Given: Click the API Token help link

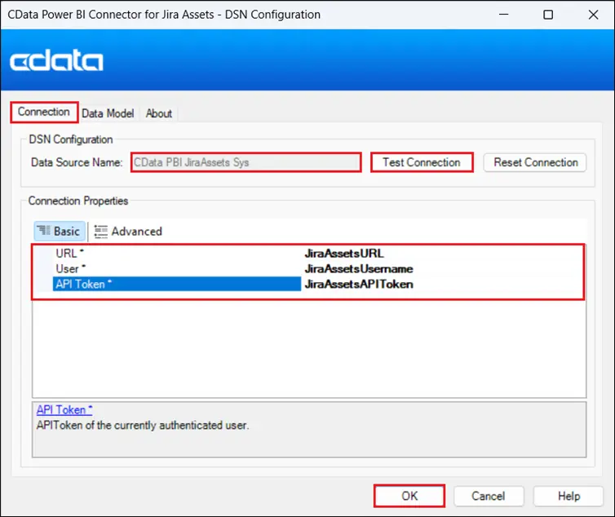Looking at the screenshot, I should tap(64, 409).
